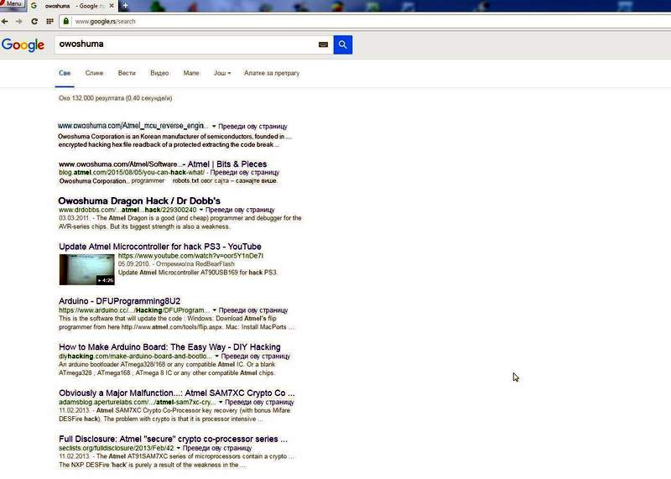Close the owoshuma Google tab
Screen dimensions: 671x479
point(112,6)
